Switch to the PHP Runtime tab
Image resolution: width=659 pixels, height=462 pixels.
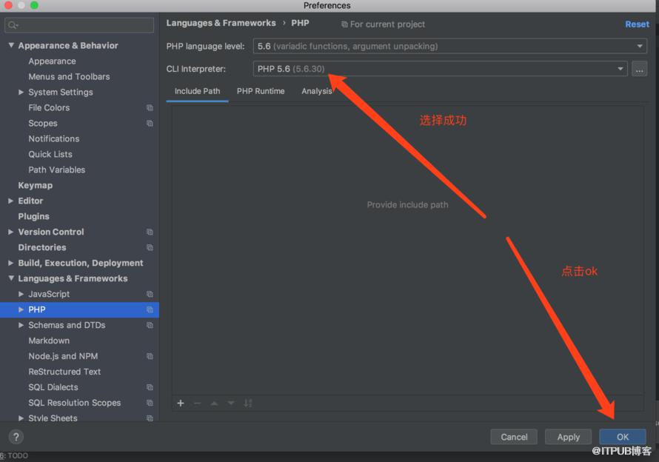click(261, 91)
